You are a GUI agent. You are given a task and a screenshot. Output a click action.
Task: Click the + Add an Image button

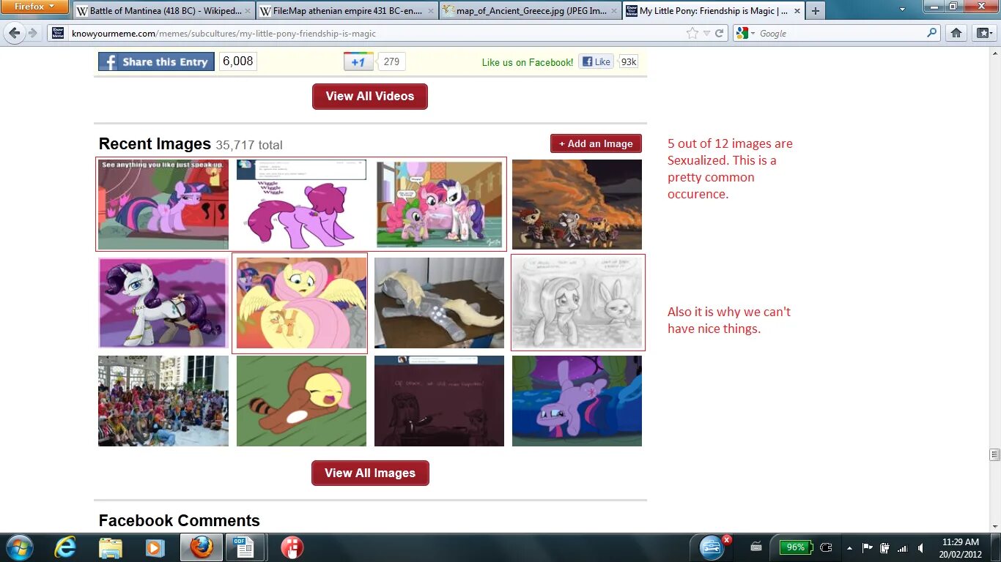point(596,143)
